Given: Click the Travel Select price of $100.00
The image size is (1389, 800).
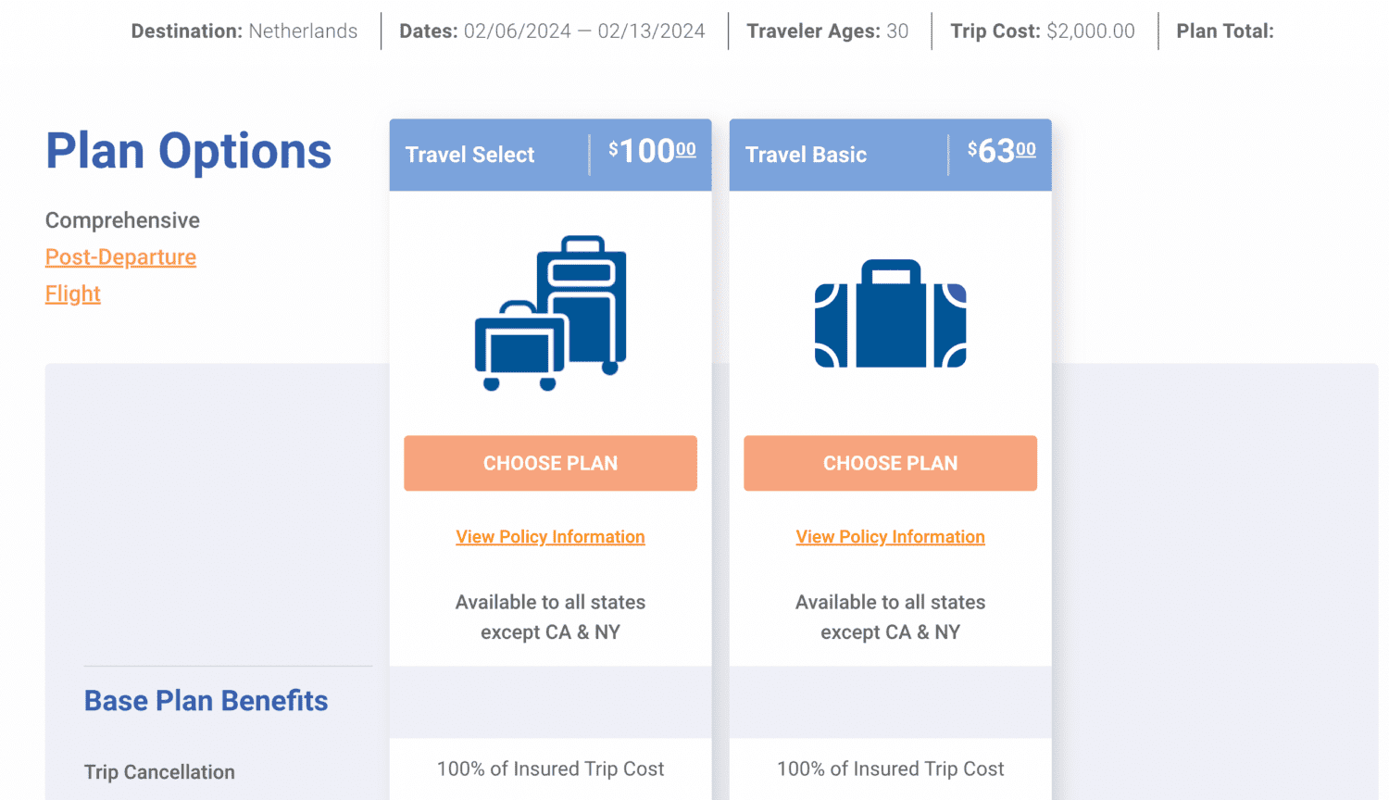Looking at the screenshot, I should (x=648, y=152).
